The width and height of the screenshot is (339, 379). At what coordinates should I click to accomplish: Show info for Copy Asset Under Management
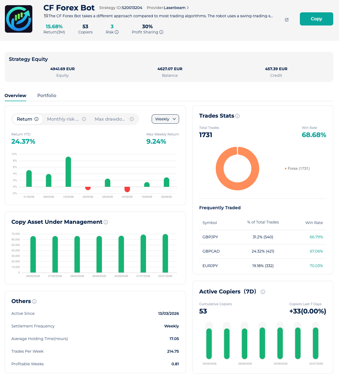pos(106,222)
